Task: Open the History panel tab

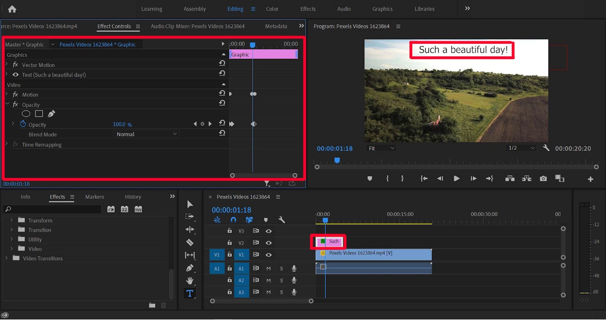Action: click(x=133, y=197)
